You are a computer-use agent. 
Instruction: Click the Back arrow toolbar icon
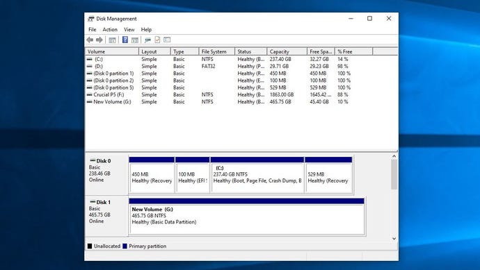90,40
